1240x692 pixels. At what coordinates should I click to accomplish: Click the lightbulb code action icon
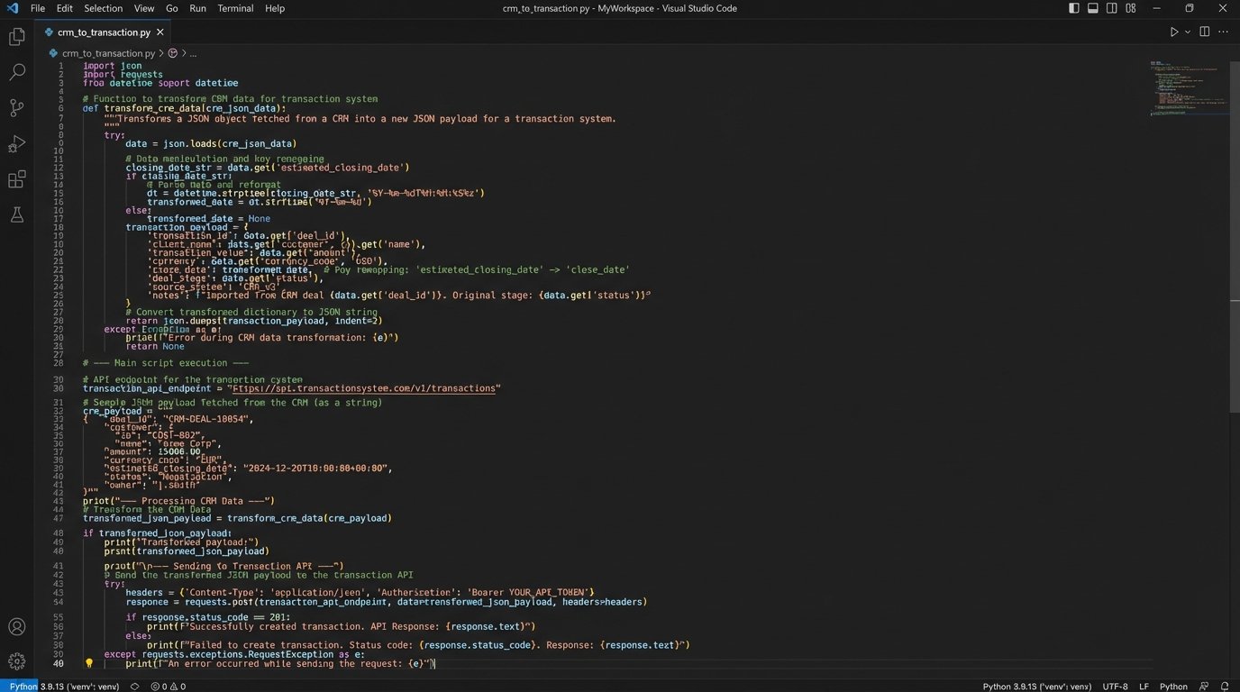(88, 663)
